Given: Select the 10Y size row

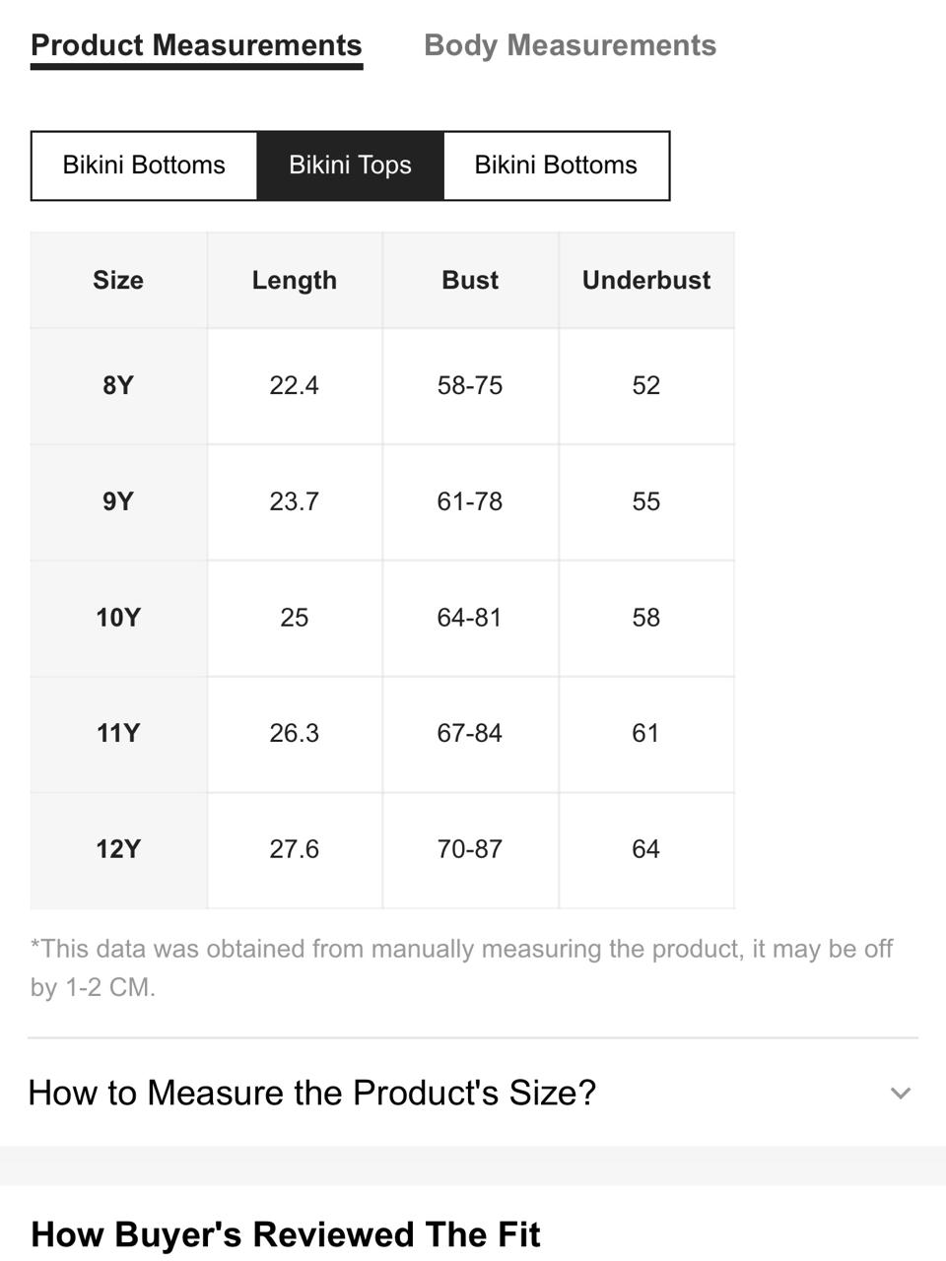Looking at the screenshot, I should coord(382,618).
